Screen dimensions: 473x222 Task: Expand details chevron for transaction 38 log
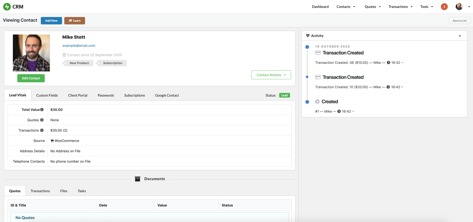point(402,63)
